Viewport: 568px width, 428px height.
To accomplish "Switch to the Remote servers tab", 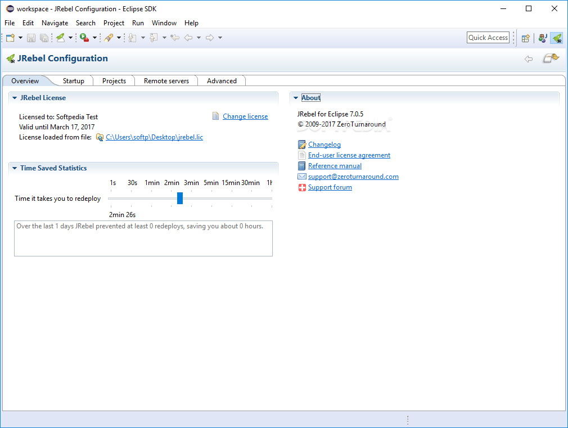I will (x=166, y=81).
